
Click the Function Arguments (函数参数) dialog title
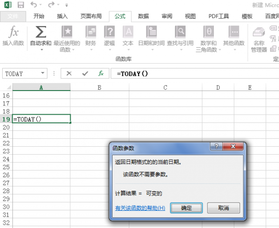(123, 148)
